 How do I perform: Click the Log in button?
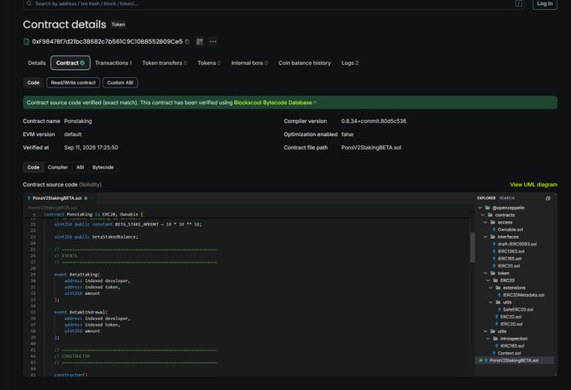click(x=545, y=3)
